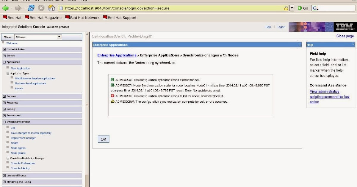Screen dimensions: 357x187
Task: Expand the Services section
Action: 4,96
